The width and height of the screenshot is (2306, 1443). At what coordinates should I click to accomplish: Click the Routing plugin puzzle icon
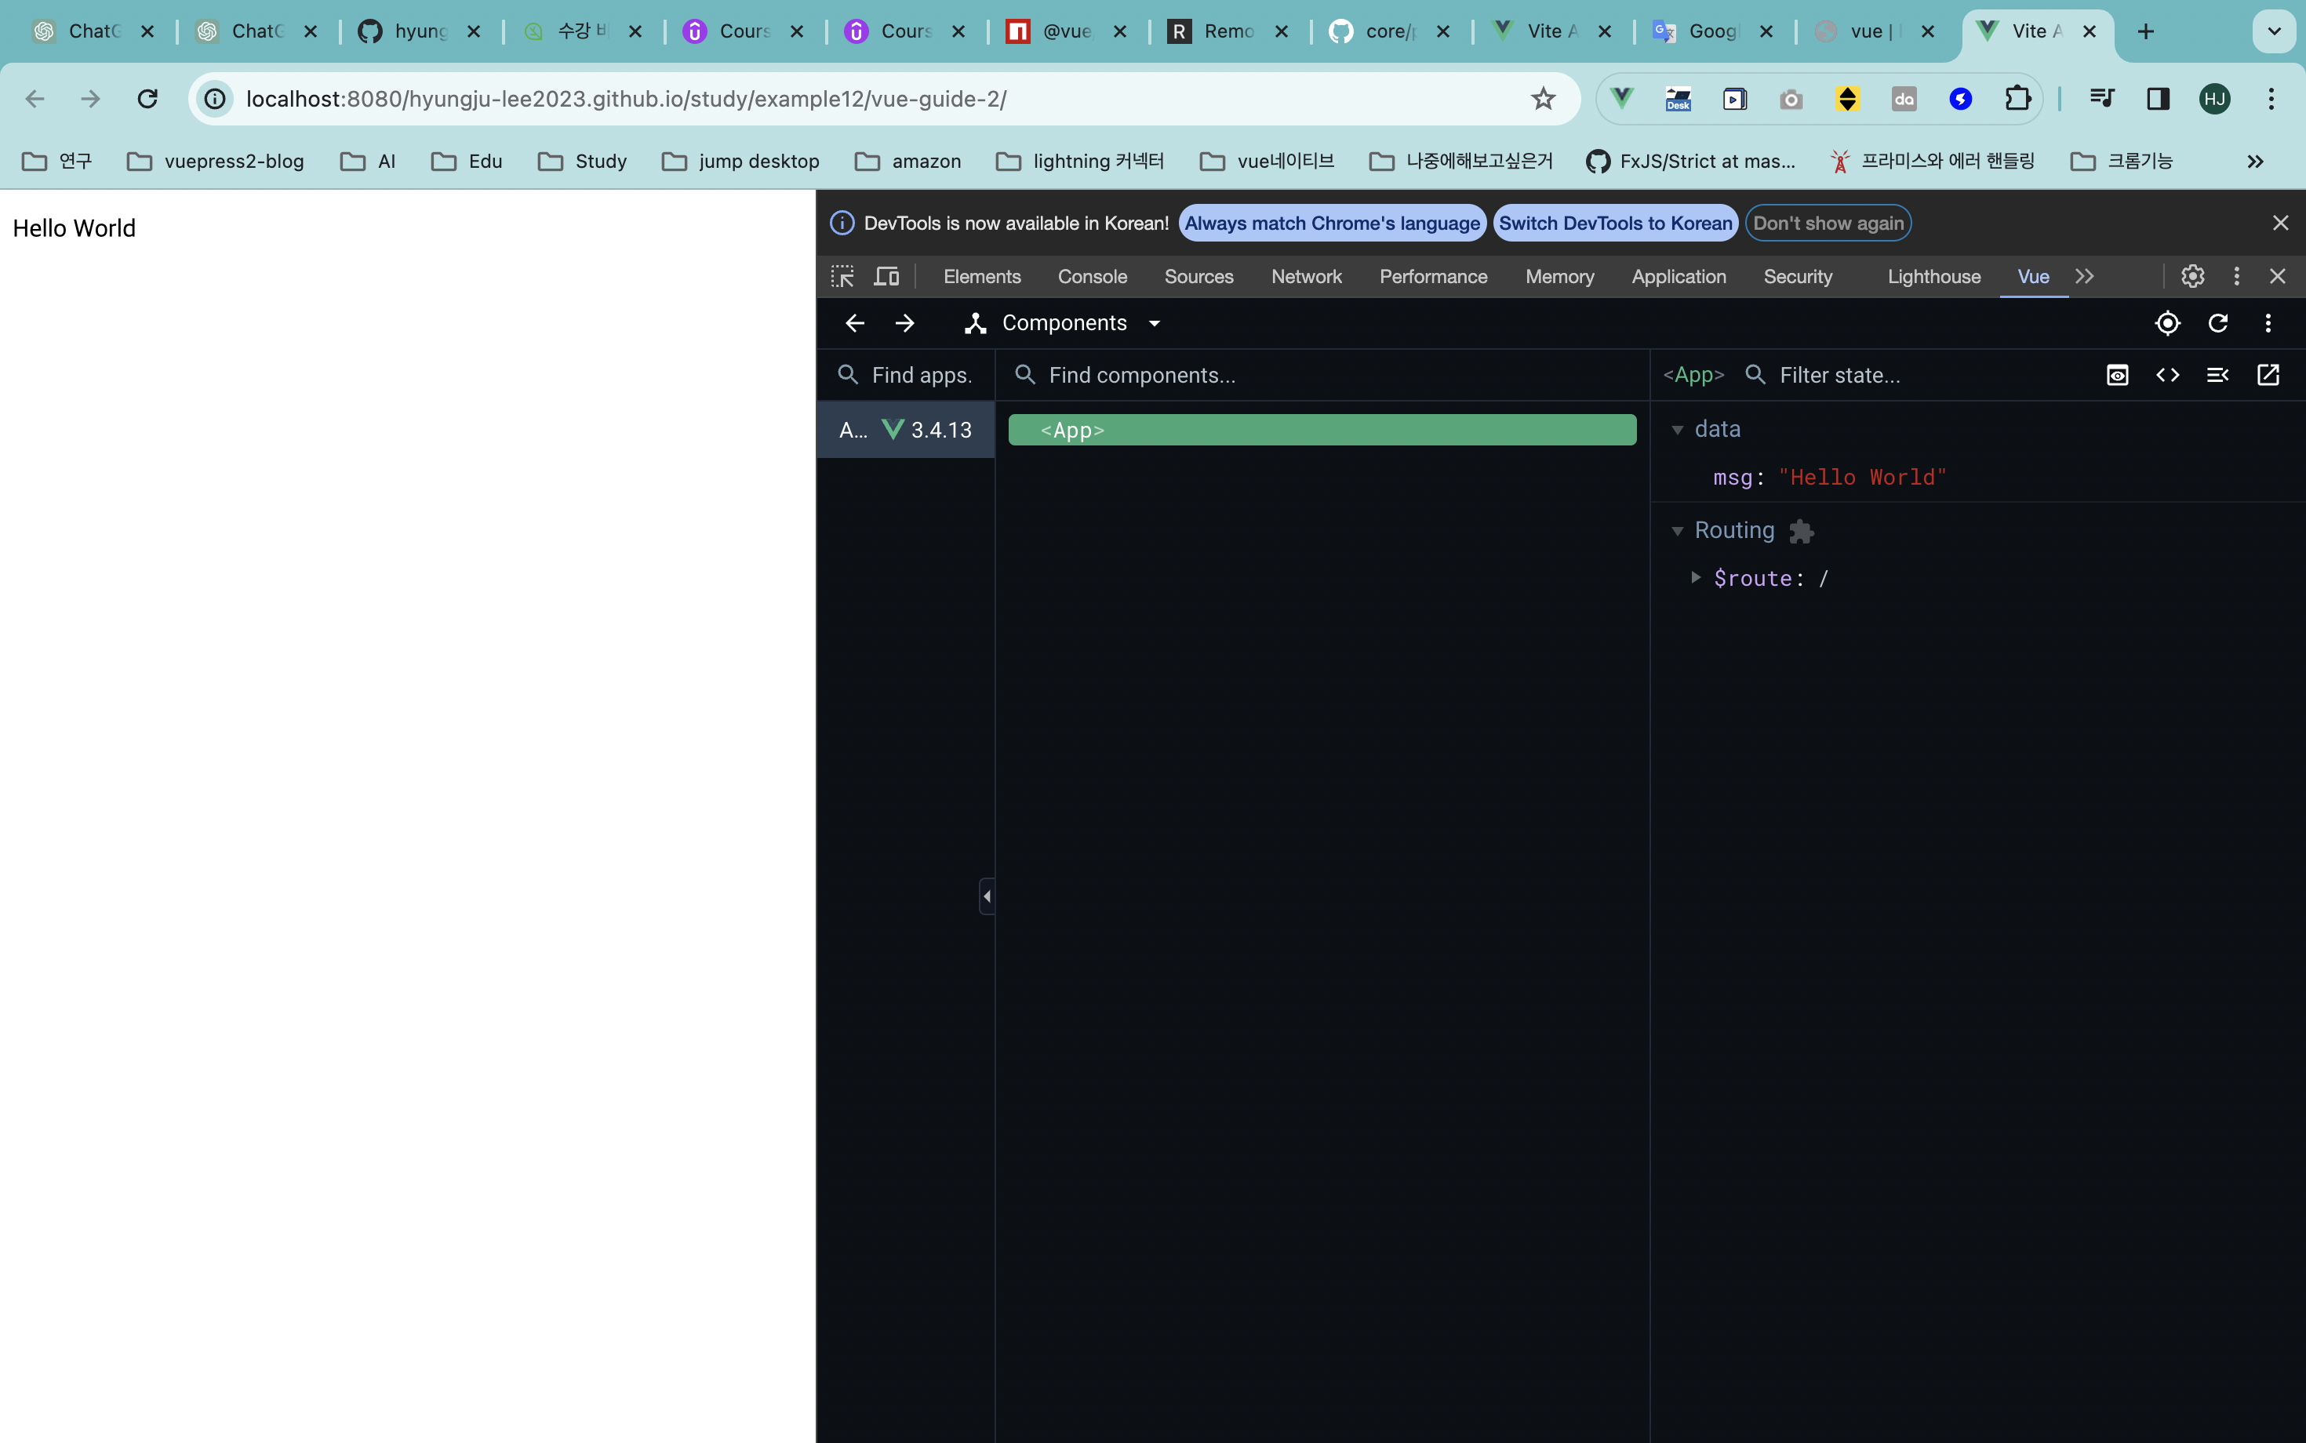pyautogui.click(x=1801, y=531)
